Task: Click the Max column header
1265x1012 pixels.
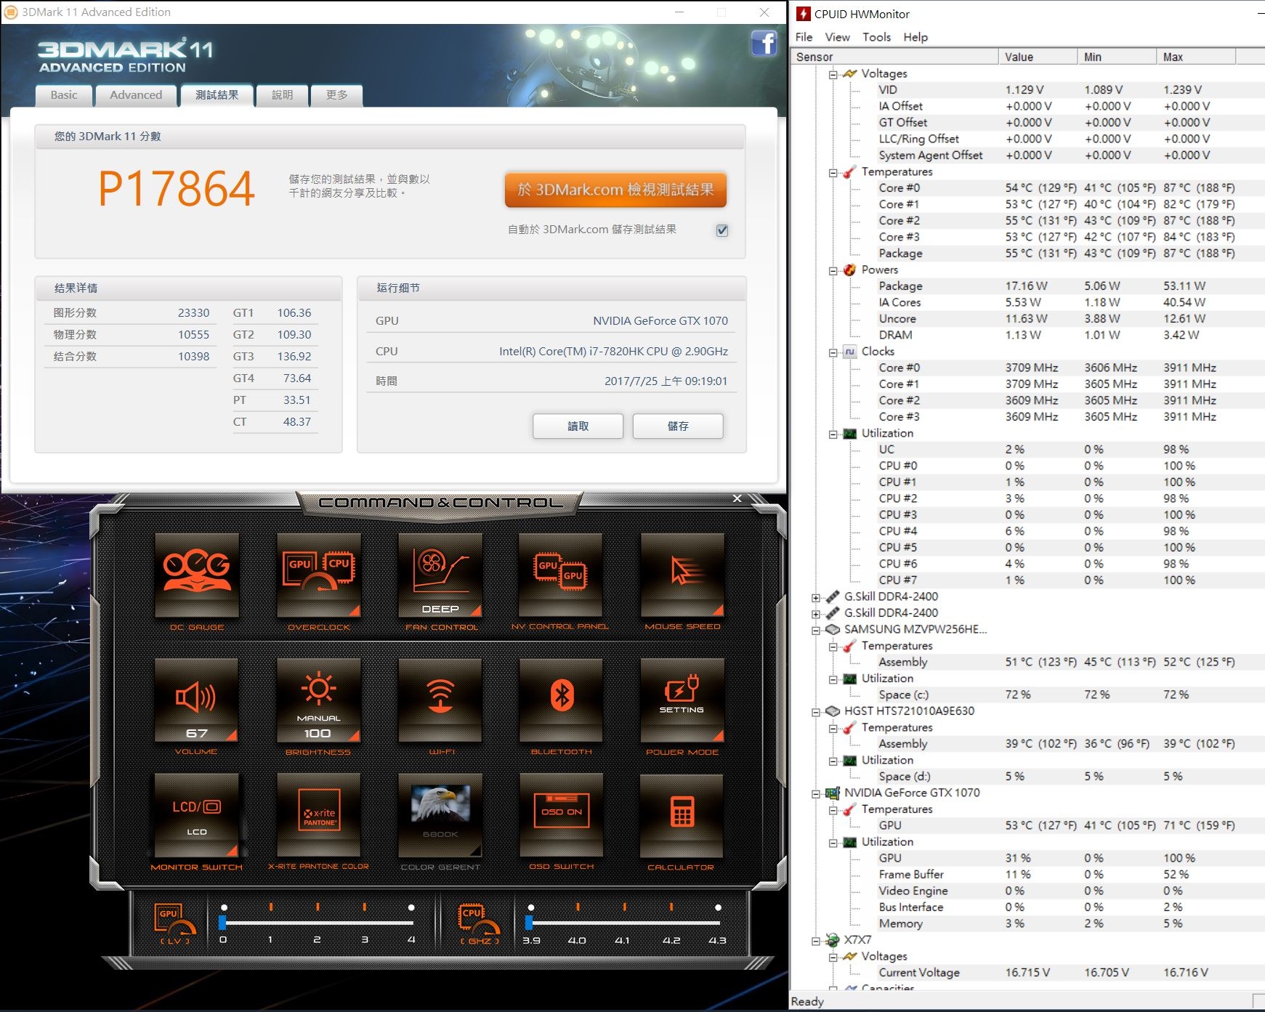Action: pos(1196,57)
